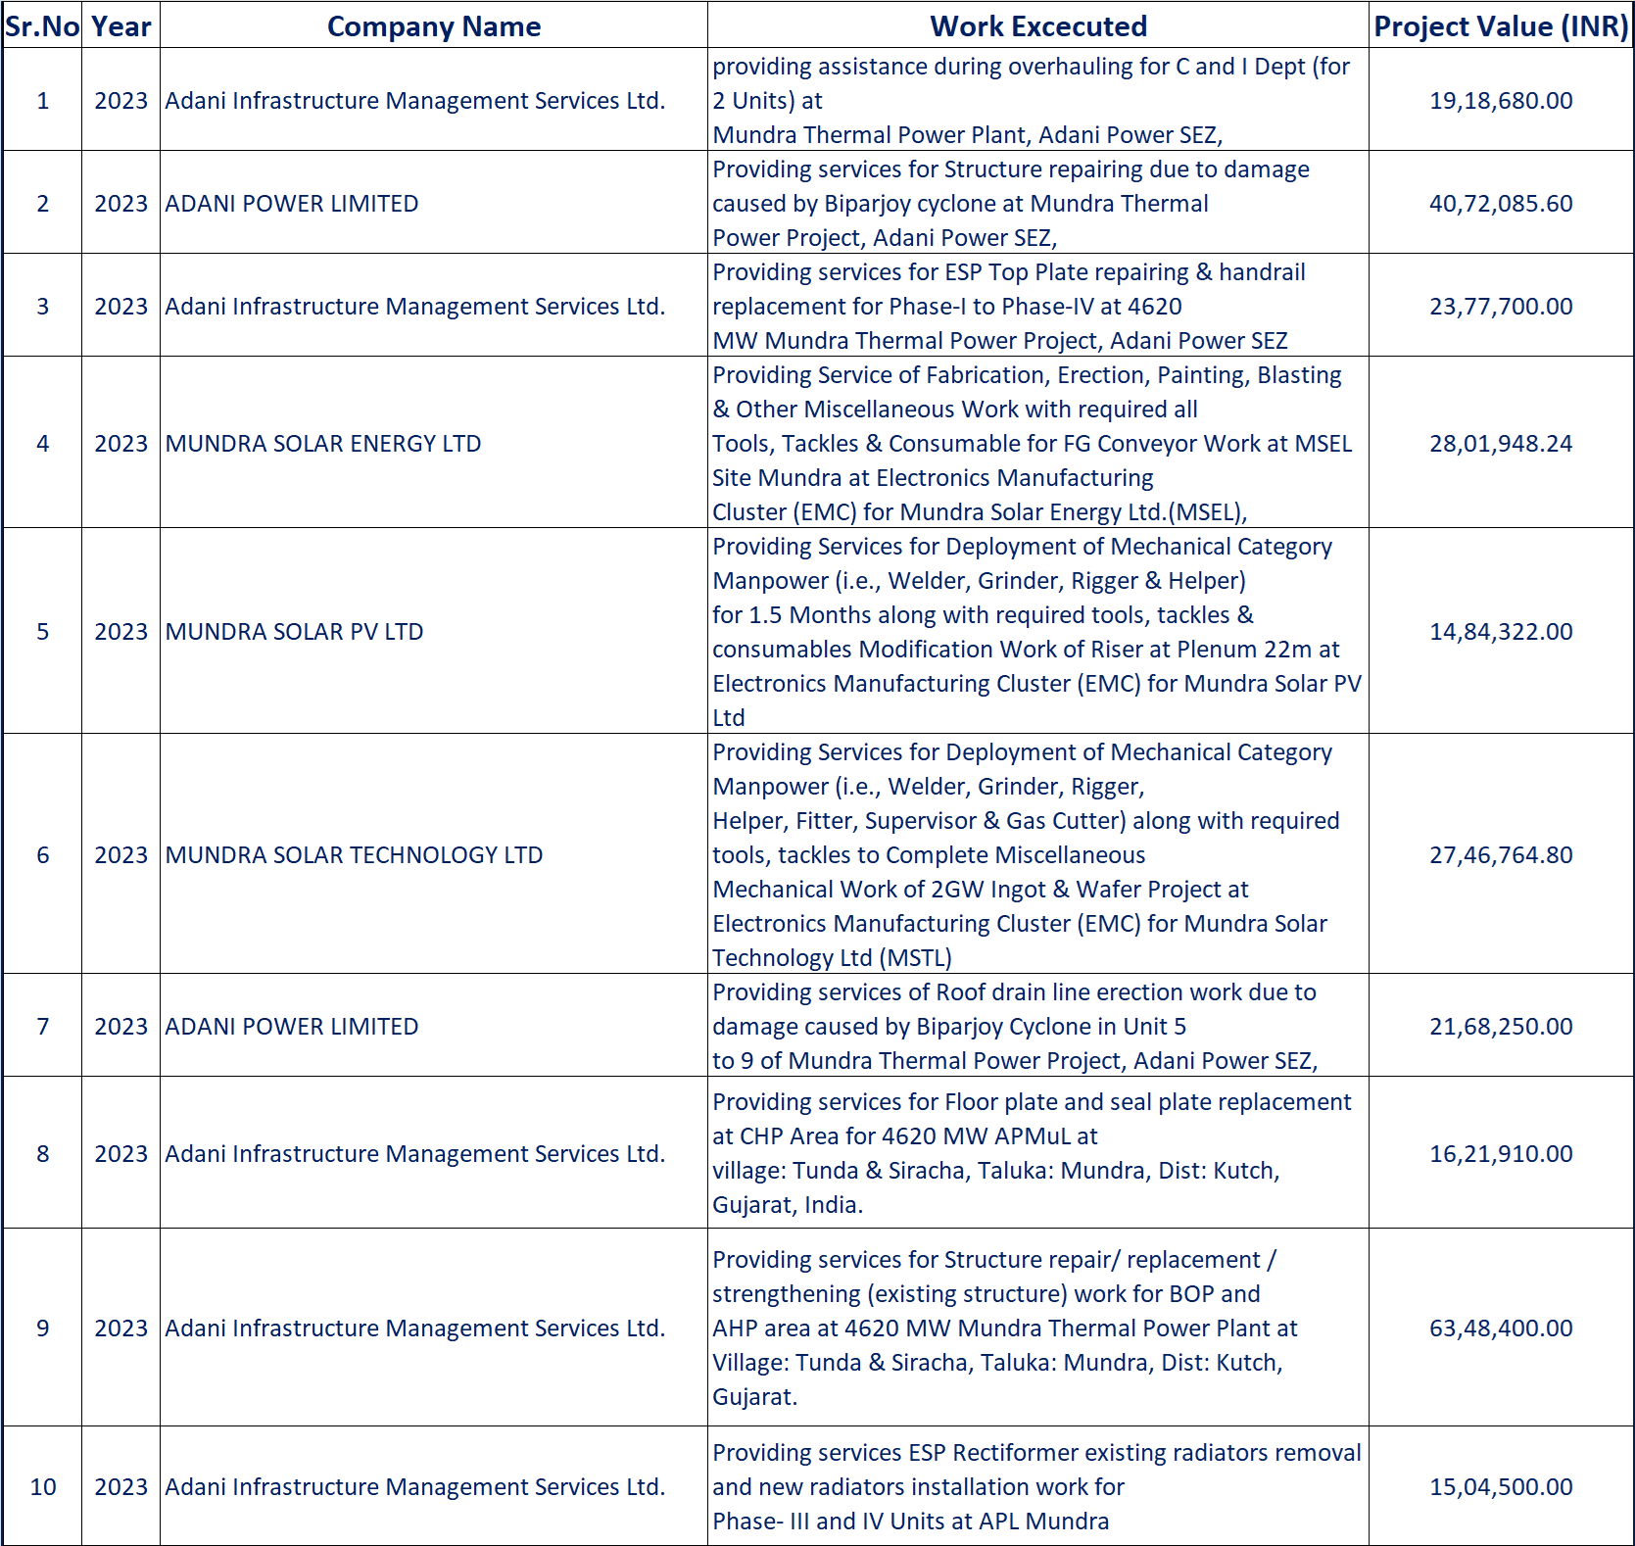Click the 'Project Value (INR)' column header
1635x1546 pixels.
coord(1501,25)
